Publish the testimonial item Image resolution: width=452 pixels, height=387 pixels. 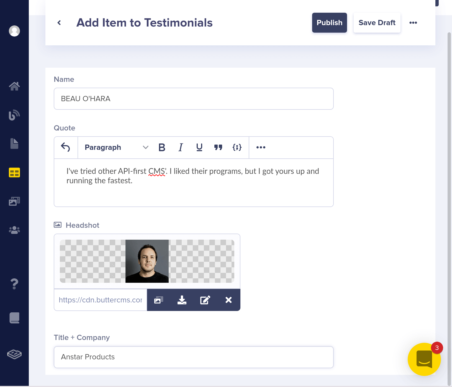[x=329, y=23]
